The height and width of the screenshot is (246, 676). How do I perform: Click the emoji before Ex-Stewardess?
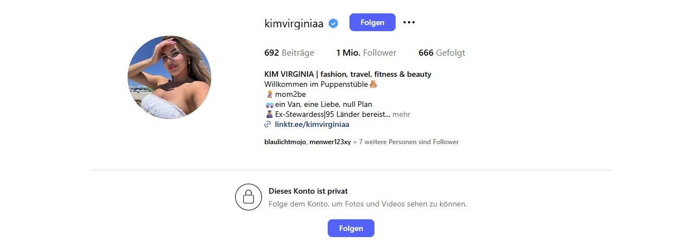coord(269,115)
